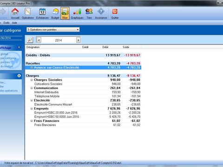Select the Internet Sabaudia row
Screen dimensions: 223x167
point(83,92)
